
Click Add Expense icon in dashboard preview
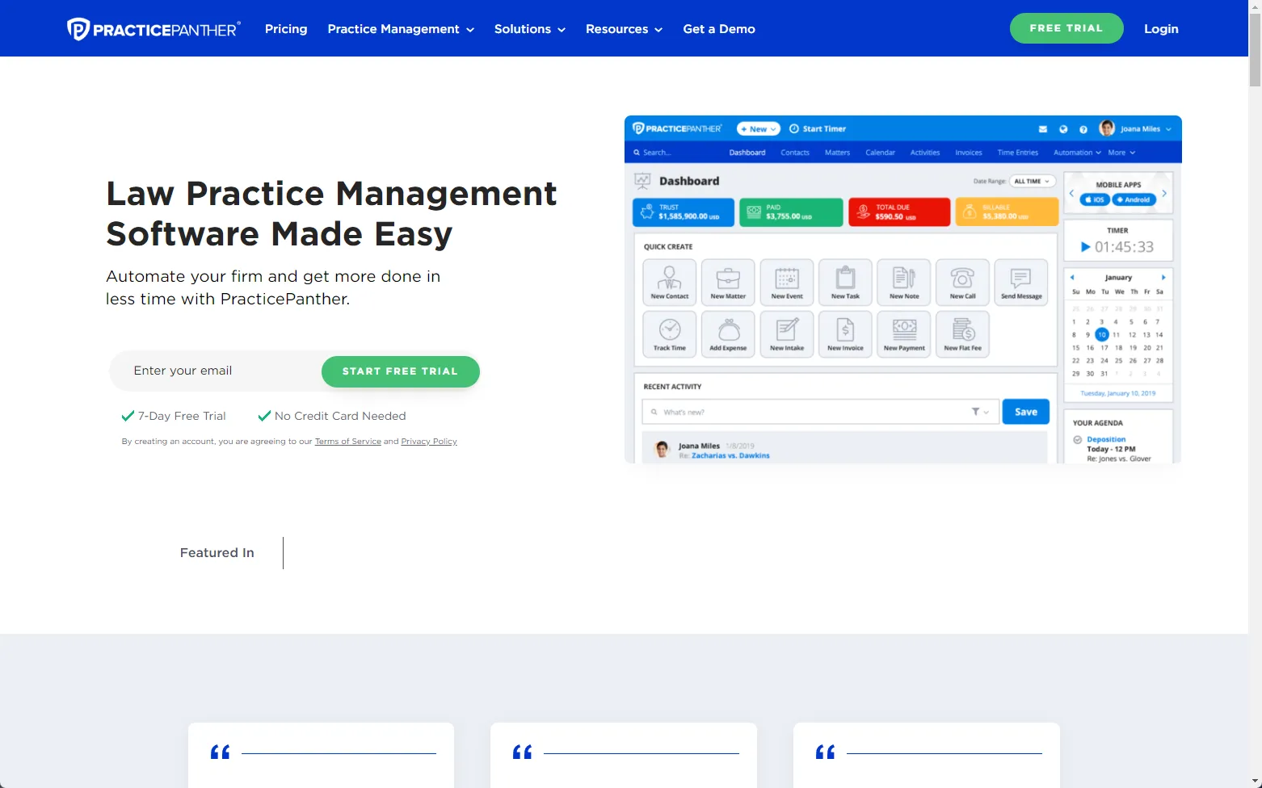[728, 333]
